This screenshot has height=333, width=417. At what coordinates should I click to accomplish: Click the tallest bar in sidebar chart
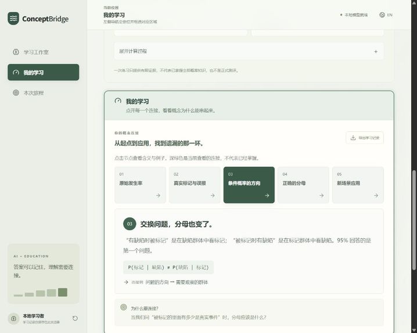pos(63,292)
